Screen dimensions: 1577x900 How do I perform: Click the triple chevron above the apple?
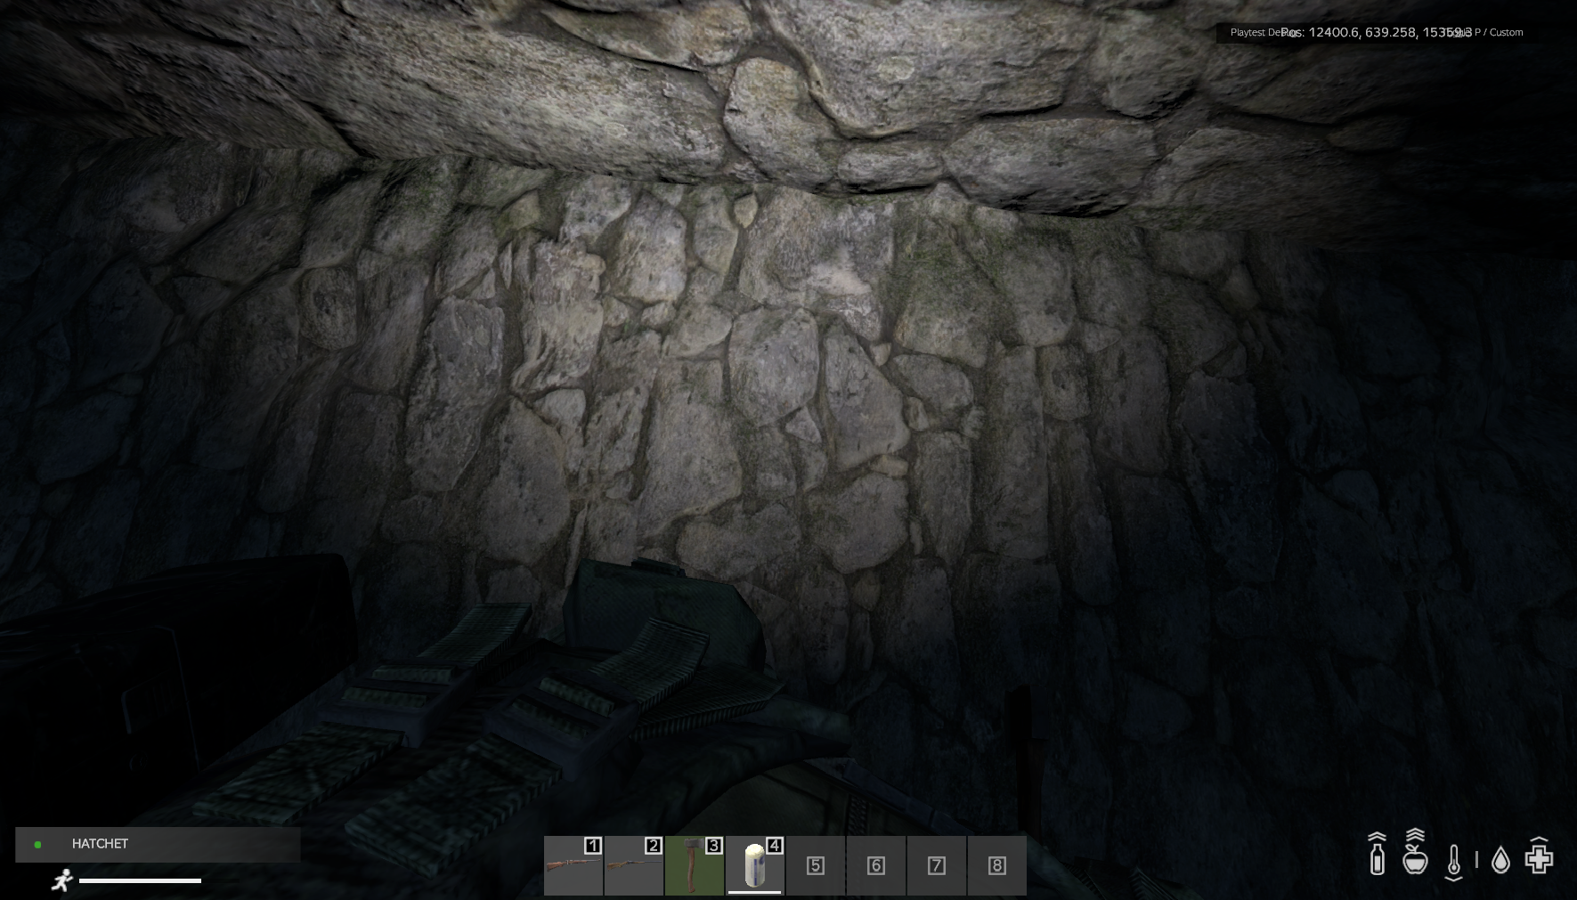pyautogui.click(x=1415, y=837)
